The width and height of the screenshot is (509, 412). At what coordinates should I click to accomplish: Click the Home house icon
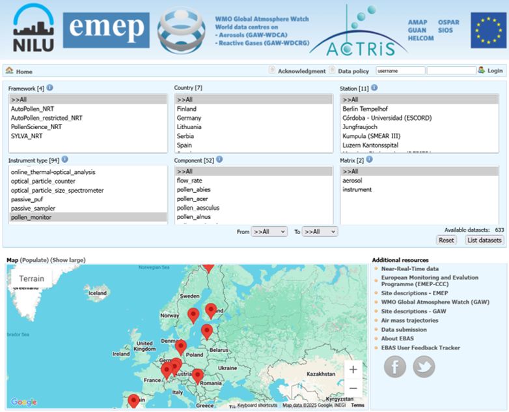click(9, 70)
